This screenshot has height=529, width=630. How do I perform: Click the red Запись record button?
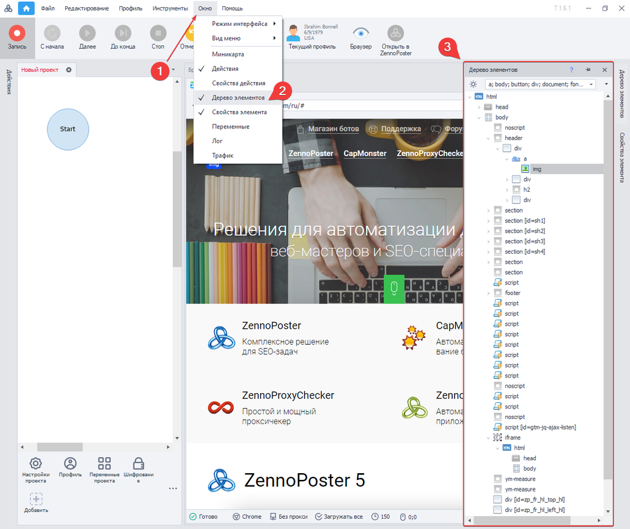coord(17,33)
